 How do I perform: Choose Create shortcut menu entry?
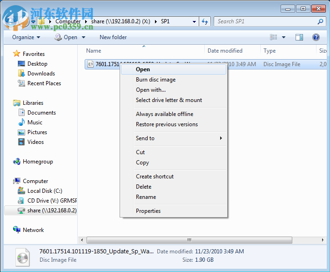coord(174,177)
